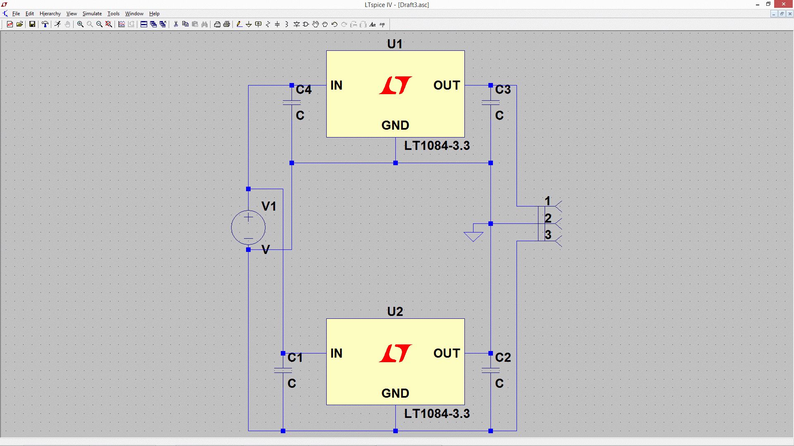Click the Run simulation icon
This screenshot has width=794, height=446.
57,24
